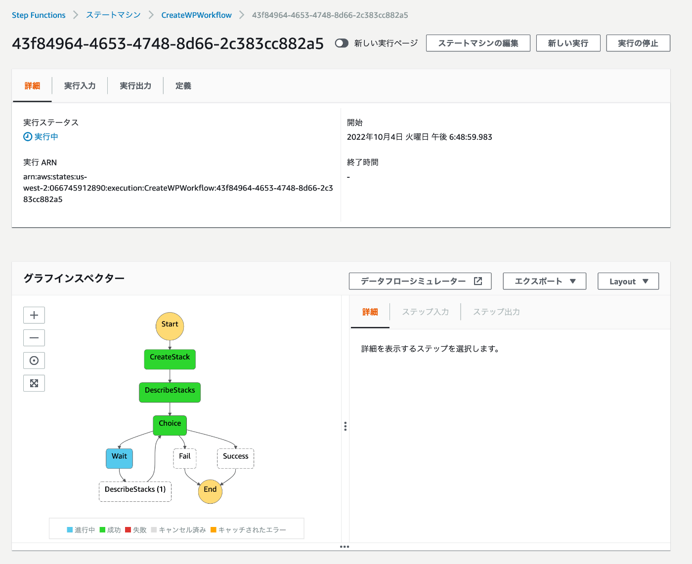Screen dimensions: 692x564
Task: Click the zoom-in icon on the graph
Action: click(34, 315)
